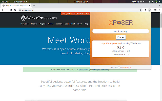This screenshot has width=162, height=101.
Task: Close the Chromium window
Action: click(x=160, y=6)
